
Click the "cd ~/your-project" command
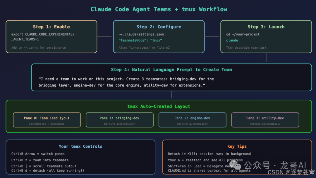click(243, 34)
